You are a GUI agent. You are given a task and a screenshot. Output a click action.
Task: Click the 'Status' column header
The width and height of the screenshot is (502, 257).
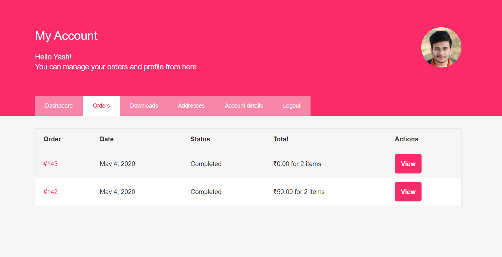coord(200,139)
